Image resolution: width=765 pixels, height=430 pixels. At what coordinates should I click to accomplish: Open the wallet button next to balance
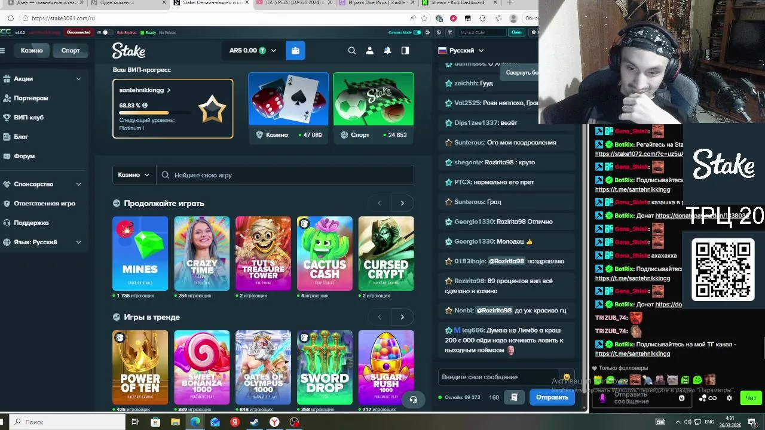coord(295,51)
